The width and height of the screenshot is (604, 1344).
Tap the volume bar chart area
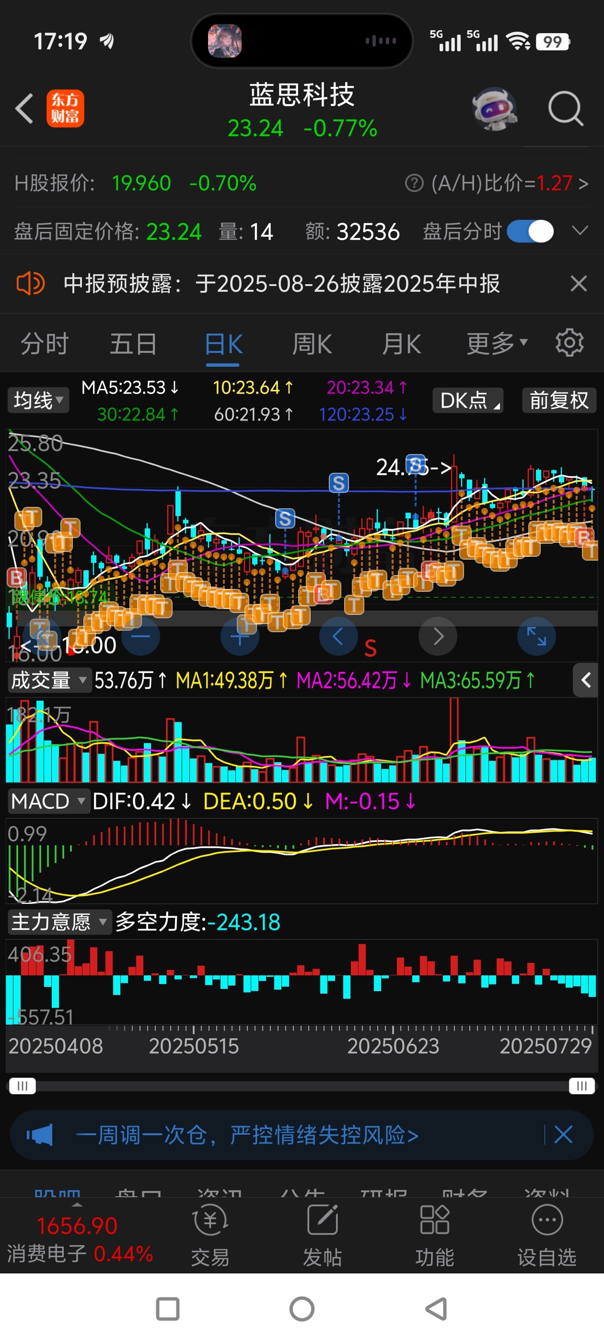[302, 740]
